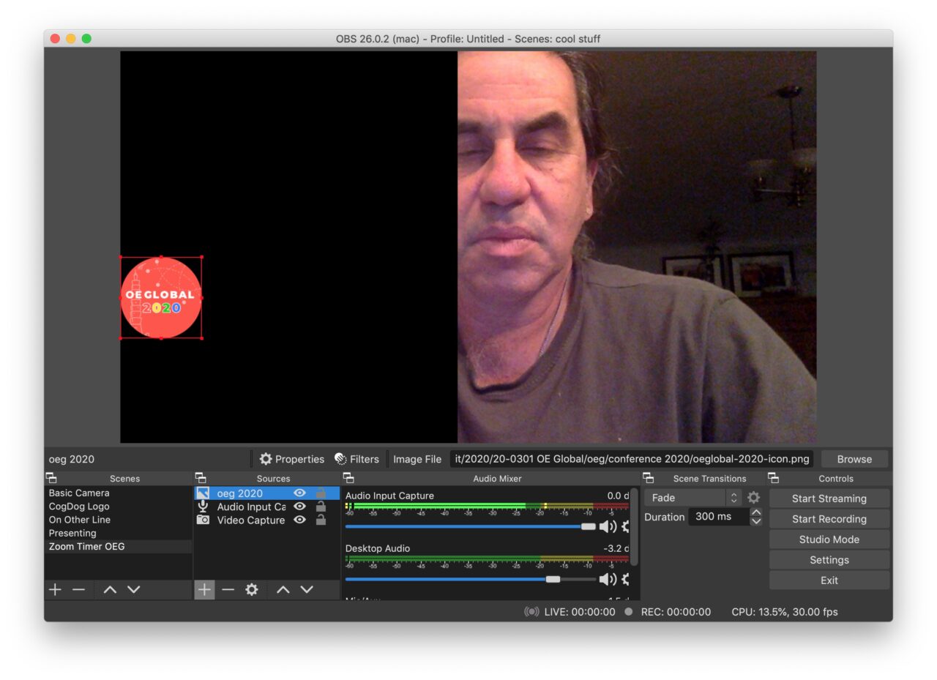Click Start Recording button
This screenshot has height=680, width=937.
[829, 519]
